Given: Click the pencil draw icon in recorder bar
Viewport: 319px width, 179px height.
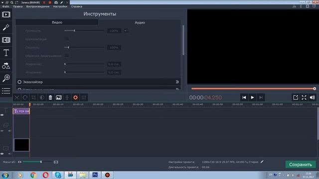Looking at the screenshot, I should click(x=62, y=2).
